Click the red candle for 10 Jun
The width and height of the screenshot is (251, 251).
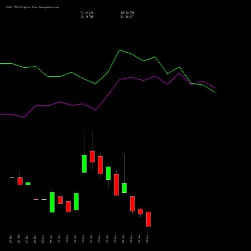60,200
